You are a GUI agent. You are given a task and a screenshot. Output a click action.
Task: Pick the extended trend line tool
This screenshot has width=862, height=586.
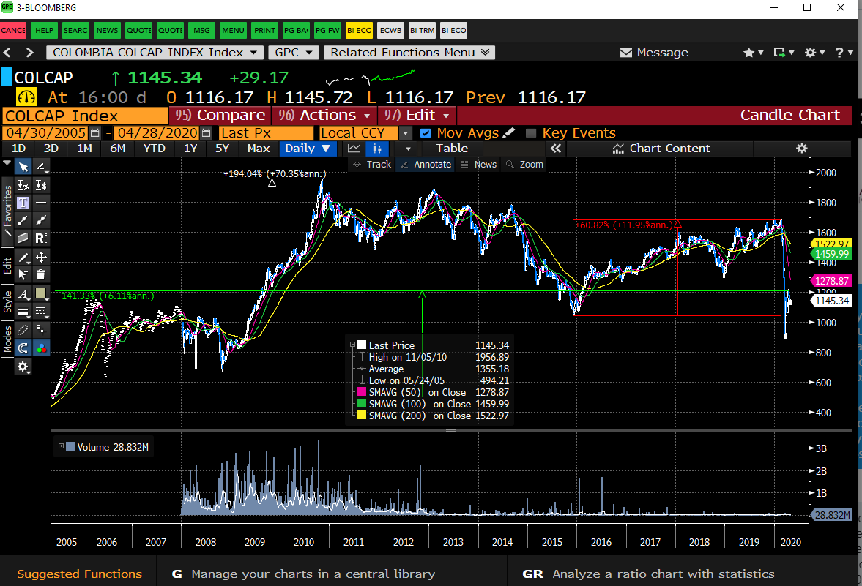(41, 220)
